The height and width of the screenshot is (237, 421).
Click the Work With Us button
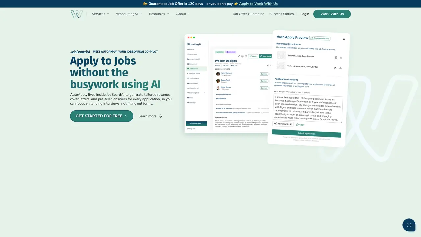click(x=332, y=14)
